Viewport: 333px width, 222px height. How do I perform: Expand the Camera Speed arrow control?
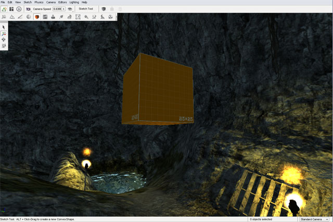click(64, 9)
